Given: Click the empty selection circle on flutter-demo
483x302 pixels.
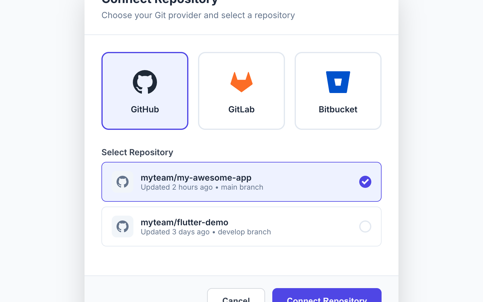Looking at the screenshot, I should pyautogui.click(x=365, y=226).
